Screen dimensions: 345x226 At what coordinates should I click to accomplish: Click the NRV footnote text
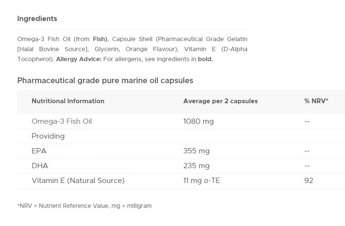(x=84, y=206)
